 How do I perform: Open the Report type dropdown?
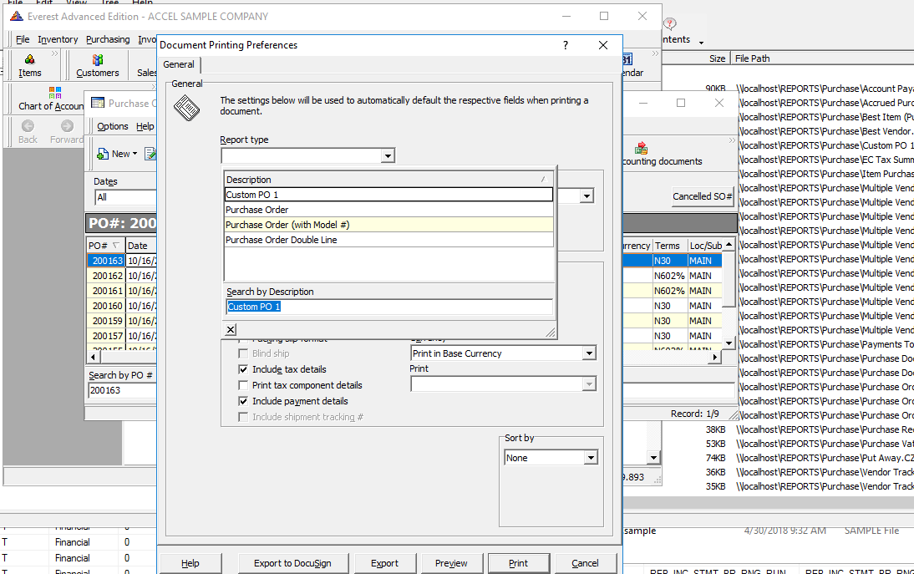pos(388,155)
